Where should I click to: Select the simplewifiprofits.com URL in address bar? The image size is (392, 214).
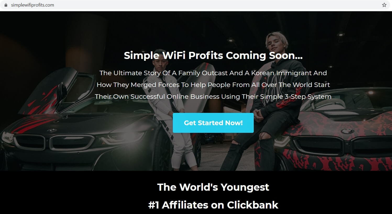coord(32,5)
